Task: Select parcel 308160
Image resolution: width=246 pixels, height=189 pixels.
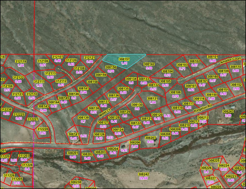Action: point(213,77)
